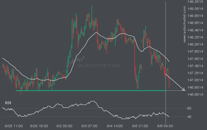Click the 147.4614 price label
Image resolution: width=207 pixels, height=130 pixels.
click(195, 66)
